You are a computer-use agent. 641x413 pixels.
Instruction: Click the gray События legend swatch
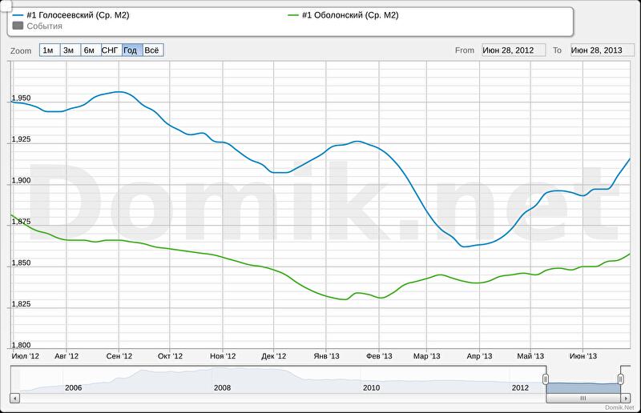click(18, 26)
